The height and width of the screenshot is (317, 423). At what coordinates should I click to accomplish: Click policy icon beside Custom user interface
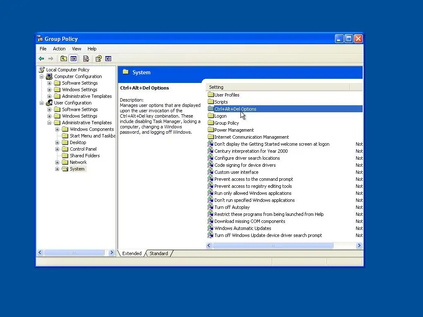click(210, 172)
